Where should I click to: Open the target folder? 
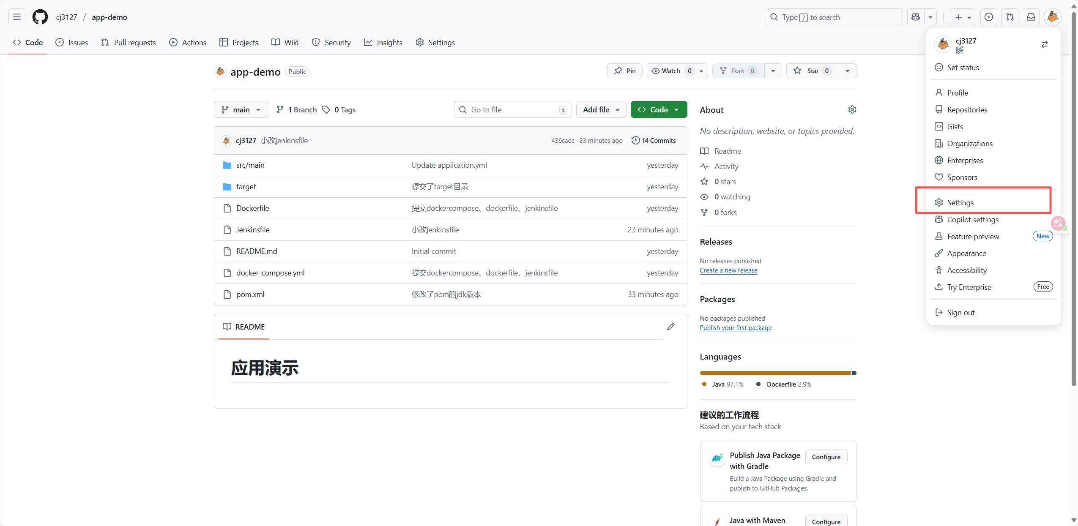click(246, 187)
